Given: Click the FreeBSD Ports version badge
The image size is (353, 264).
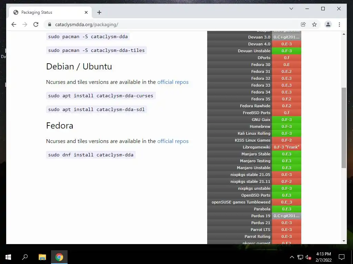Looking at the screenshot, I should tap(286, 113).
